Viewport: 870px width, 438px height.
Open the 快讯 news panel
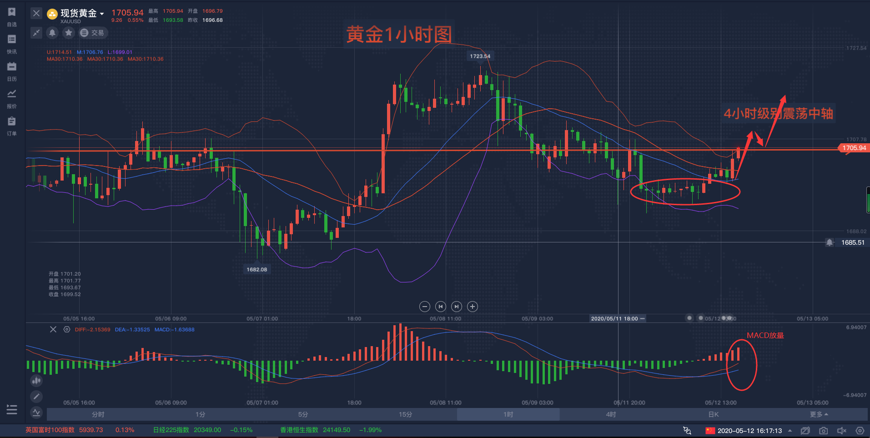coord(12,45)
